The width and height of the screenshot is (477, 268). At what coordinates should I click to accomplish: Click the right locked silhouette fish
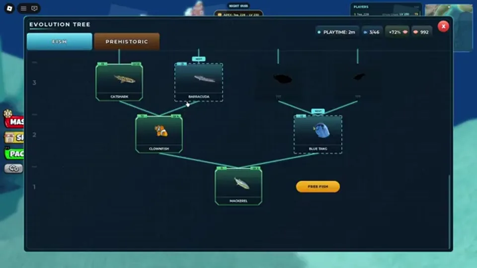pyautogui.click(x=359, y=77)
